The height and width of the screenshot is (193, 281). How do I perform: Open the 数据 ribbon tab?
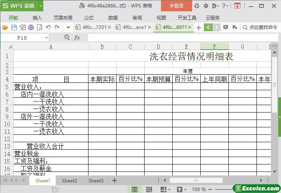coord(113,18)
